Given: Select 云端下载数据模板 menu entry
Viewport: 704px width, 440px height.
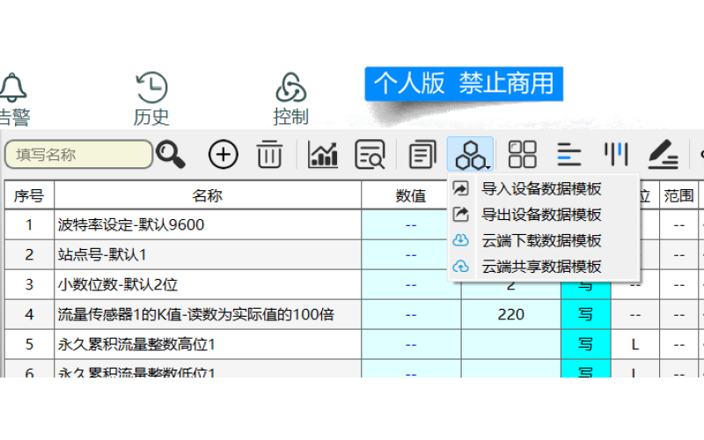Looking at the screenshot, I should [544, 240].
